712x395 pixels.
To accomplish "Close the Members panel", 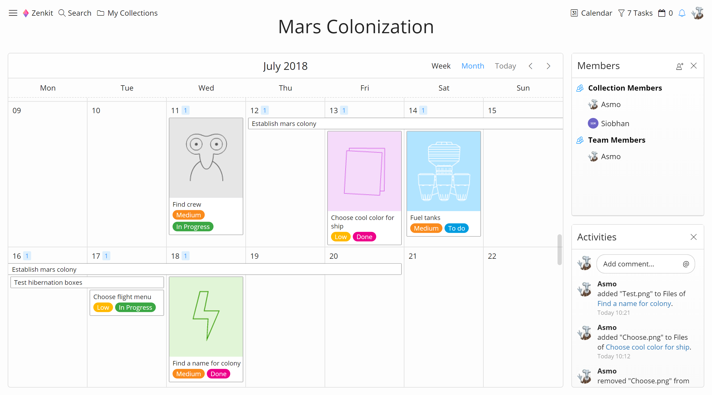I will (x=693, y=66).
